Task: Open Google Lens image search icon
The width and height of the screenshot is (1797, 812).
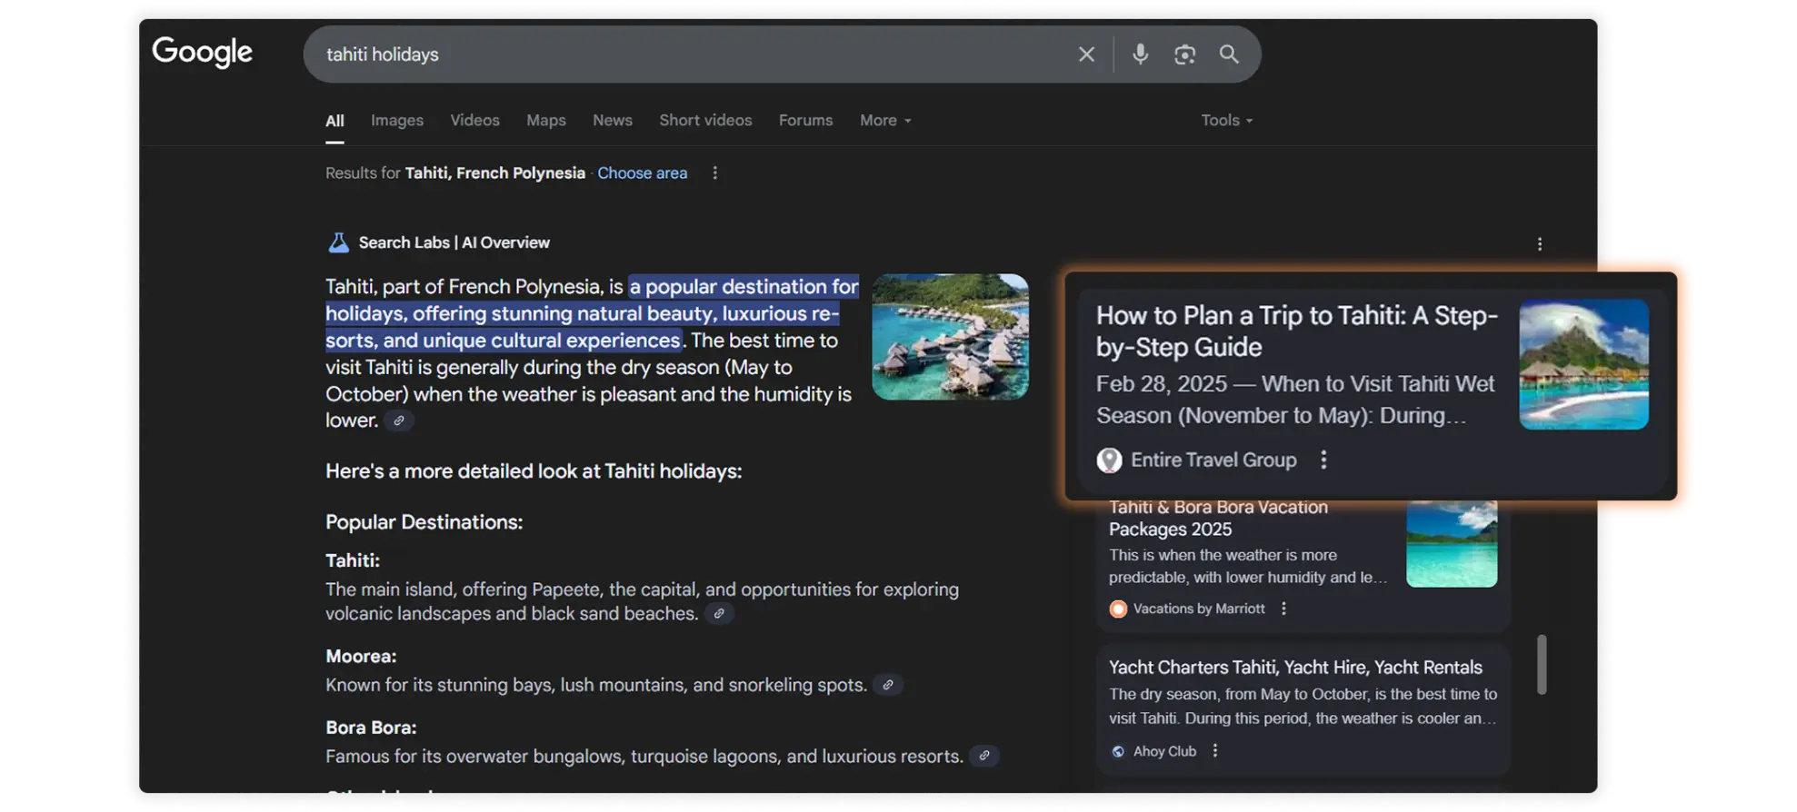Action: point(1184,54)
